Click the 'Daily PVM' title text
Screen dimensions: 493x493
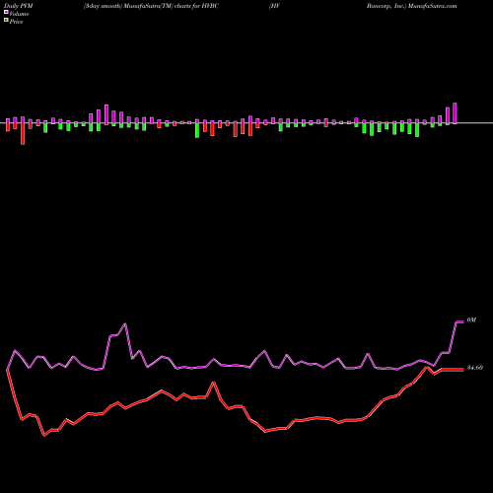point(19,6)
